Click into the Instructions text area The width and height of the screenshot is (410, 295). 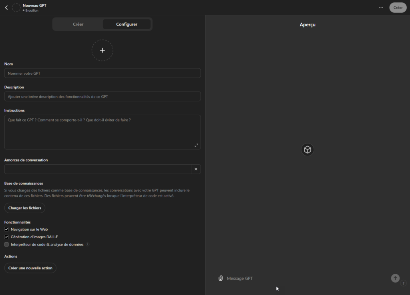coord(102,132)
